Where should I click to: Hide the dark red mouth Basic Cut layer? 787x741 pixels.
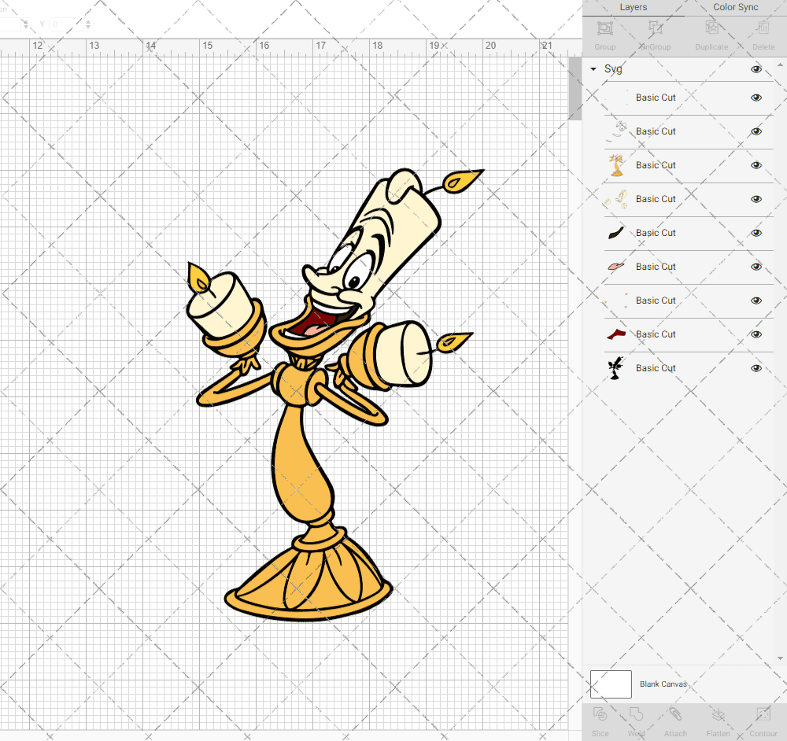[x=756, y=334]
